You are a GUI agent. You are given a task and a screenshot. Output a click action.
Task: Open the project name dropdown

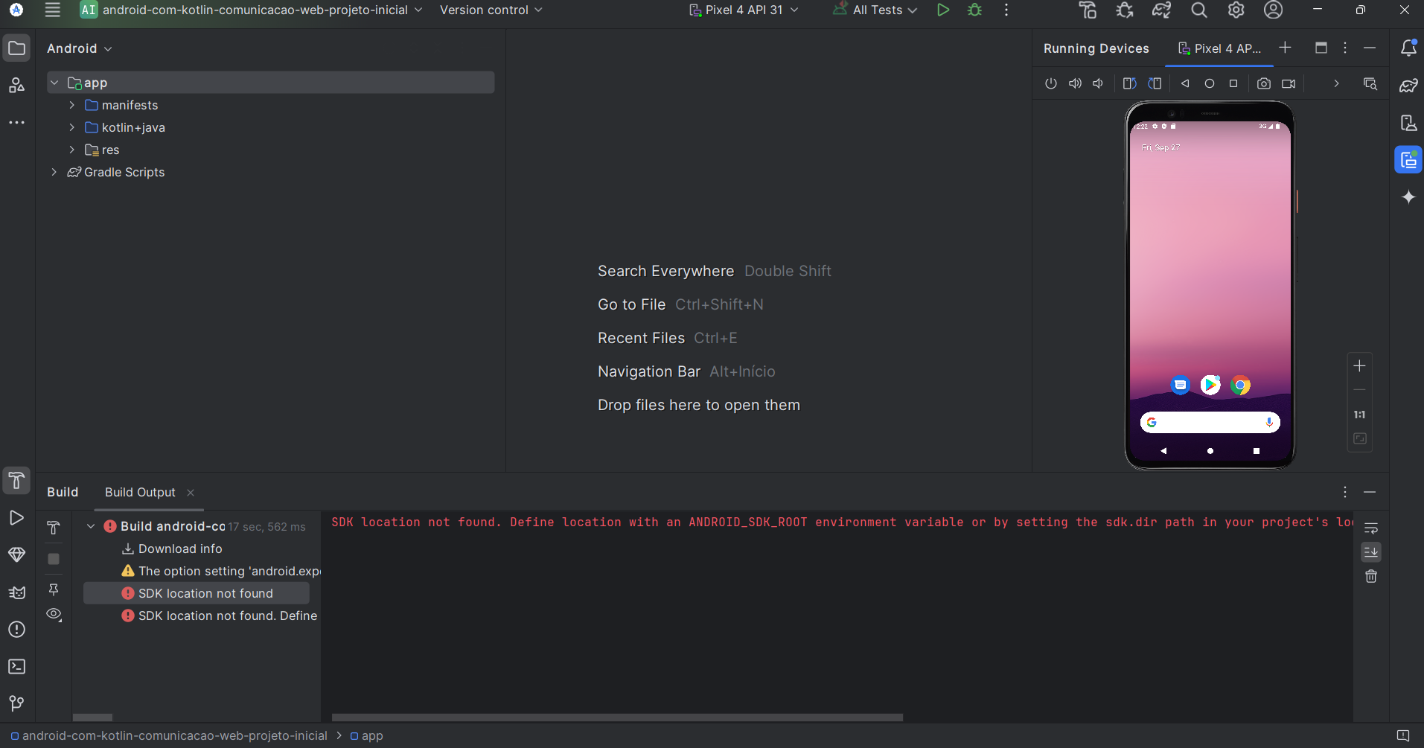tap(252, 10)
